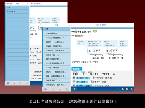
Task: Click the note ※暇すぎて：複合
Action: tap(86, 62)
